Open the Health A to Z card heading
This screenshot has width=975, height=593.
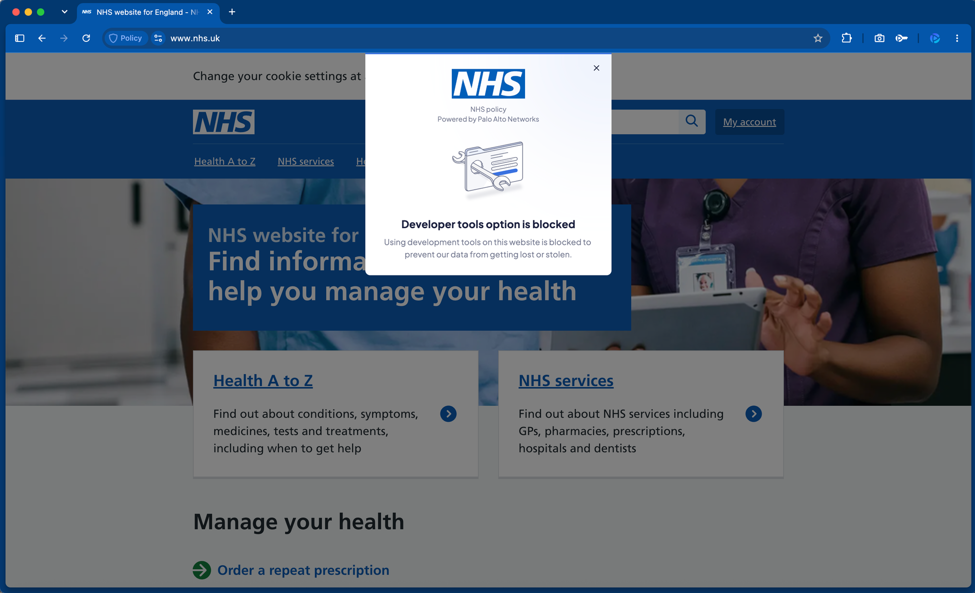(263, 380)
